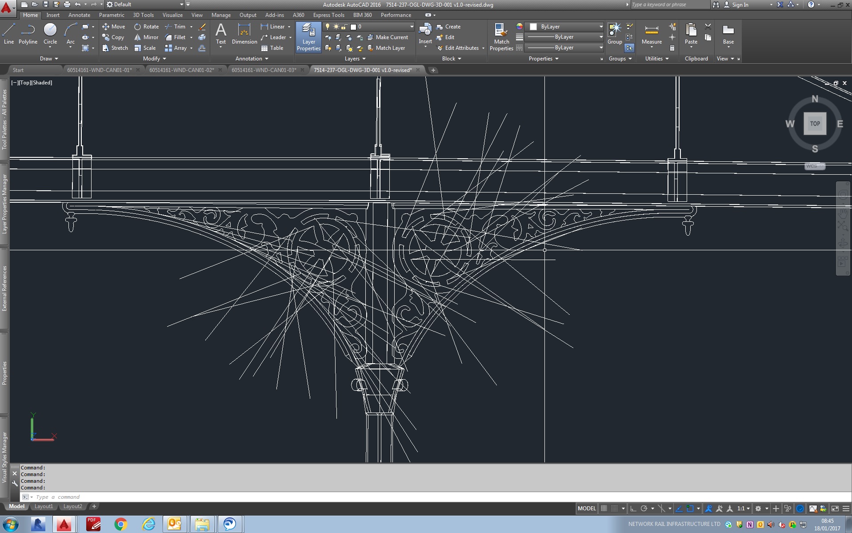
Task: Click the ByLayer color swatch
Action: [x=533, y=27]
